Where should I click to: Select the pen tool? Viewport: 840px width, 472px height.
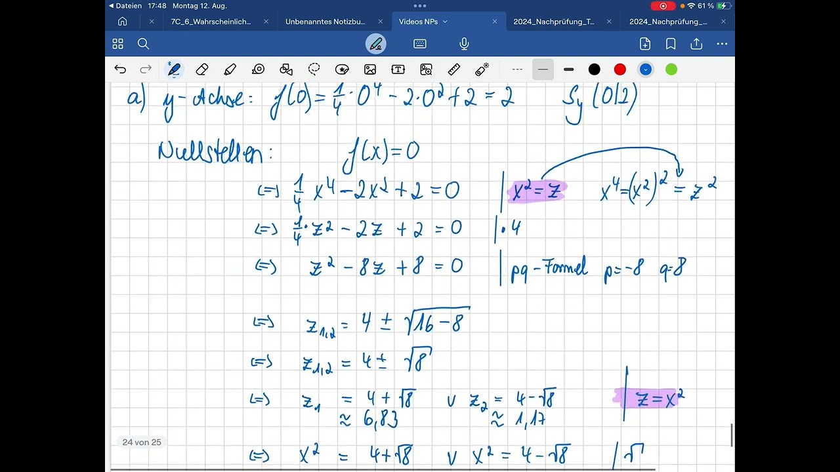pos(174,69)
